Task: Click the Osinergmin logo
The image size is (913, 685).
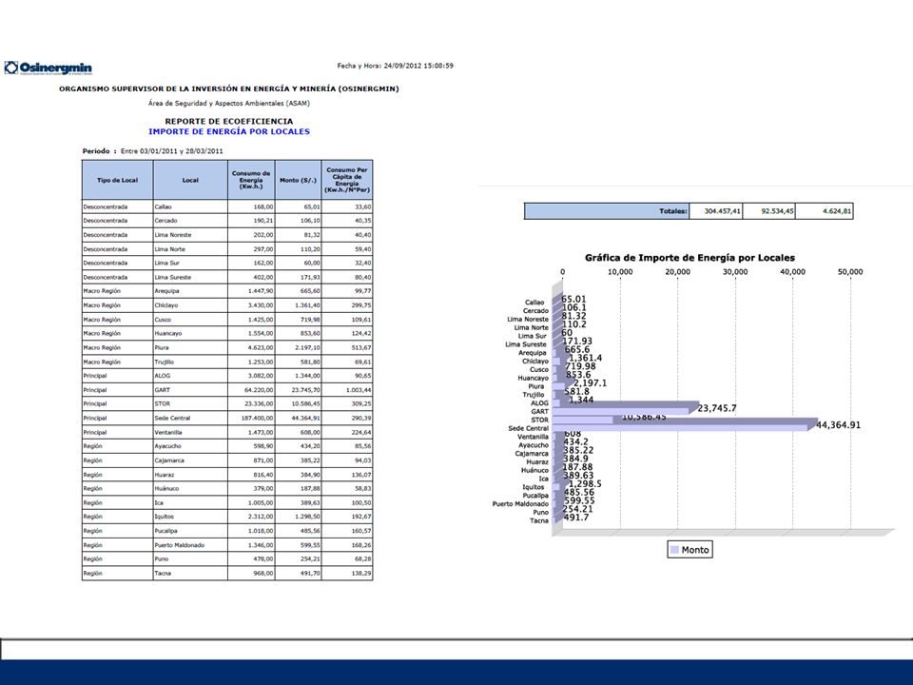Action: (49, 68)
